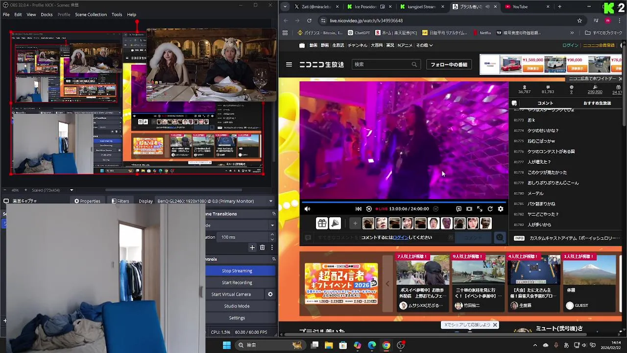Click the Niconico search field

[386, 64]
